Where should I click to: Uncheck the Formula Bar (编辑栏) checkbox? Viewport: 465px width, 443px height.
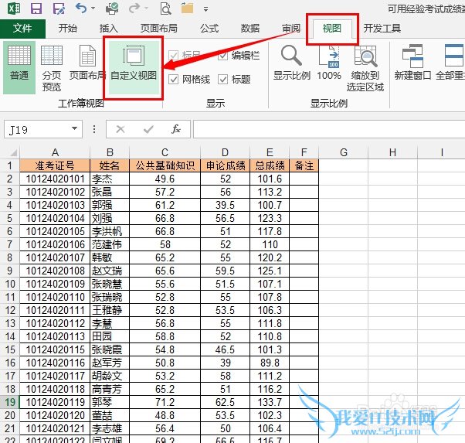[x=223, y=56]
